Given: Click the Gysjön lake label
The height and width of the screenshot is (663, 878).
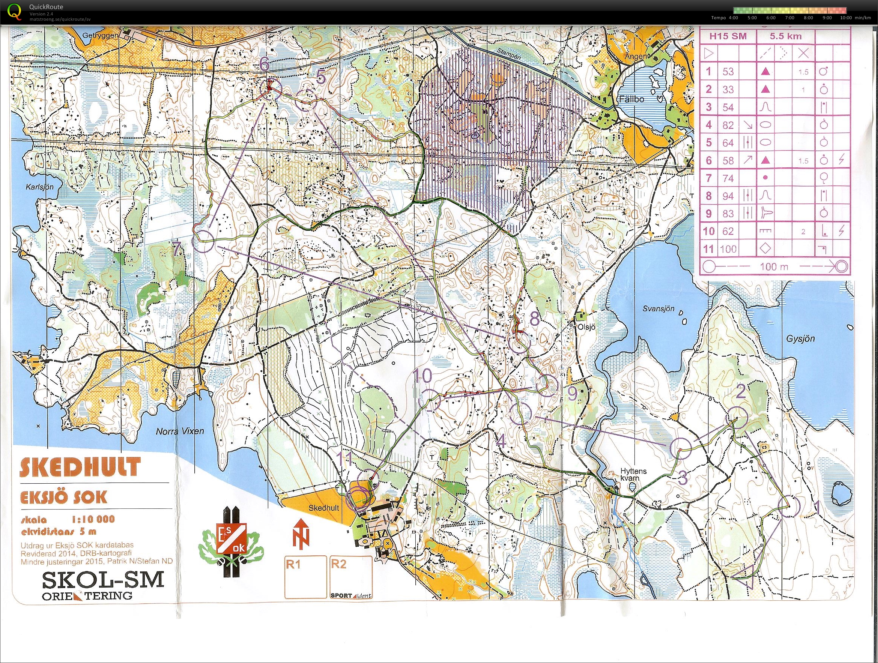Looking at the screenshot, I should [x=801, y=339].
